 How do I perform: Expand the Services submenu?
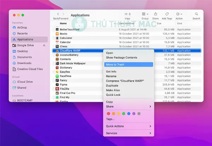(129, 133)
